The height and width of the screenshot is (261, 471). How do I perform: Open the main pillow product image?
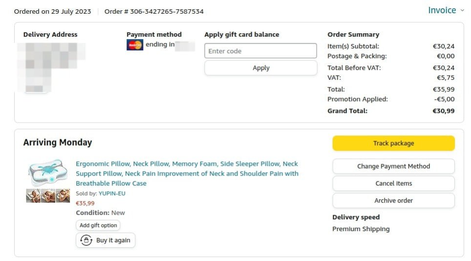coord(47,172)
